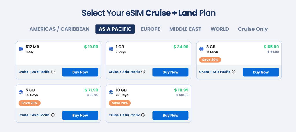Open info icon on 512 MB plan

click(x=53, y=72)
